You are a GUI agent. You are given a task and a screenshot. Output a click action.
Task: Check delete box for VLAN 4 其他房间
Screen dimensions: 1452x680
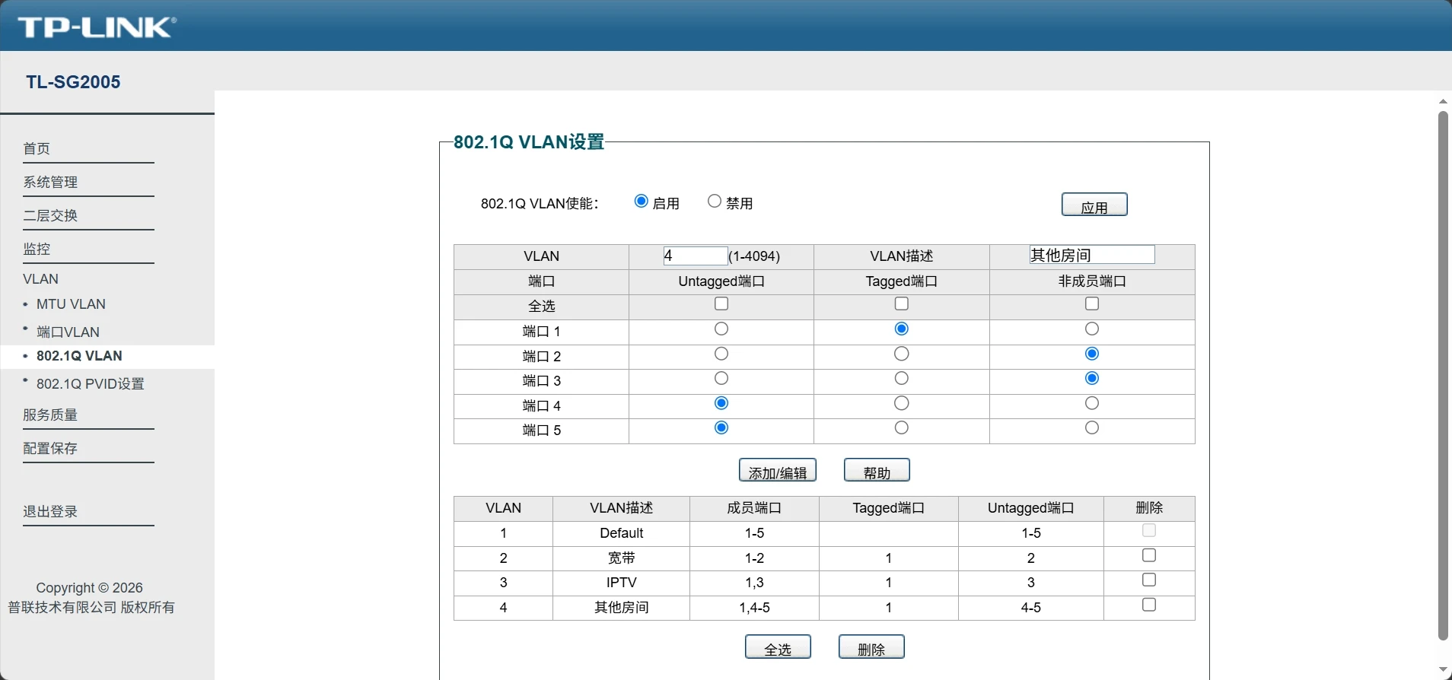click(1149, 605)
